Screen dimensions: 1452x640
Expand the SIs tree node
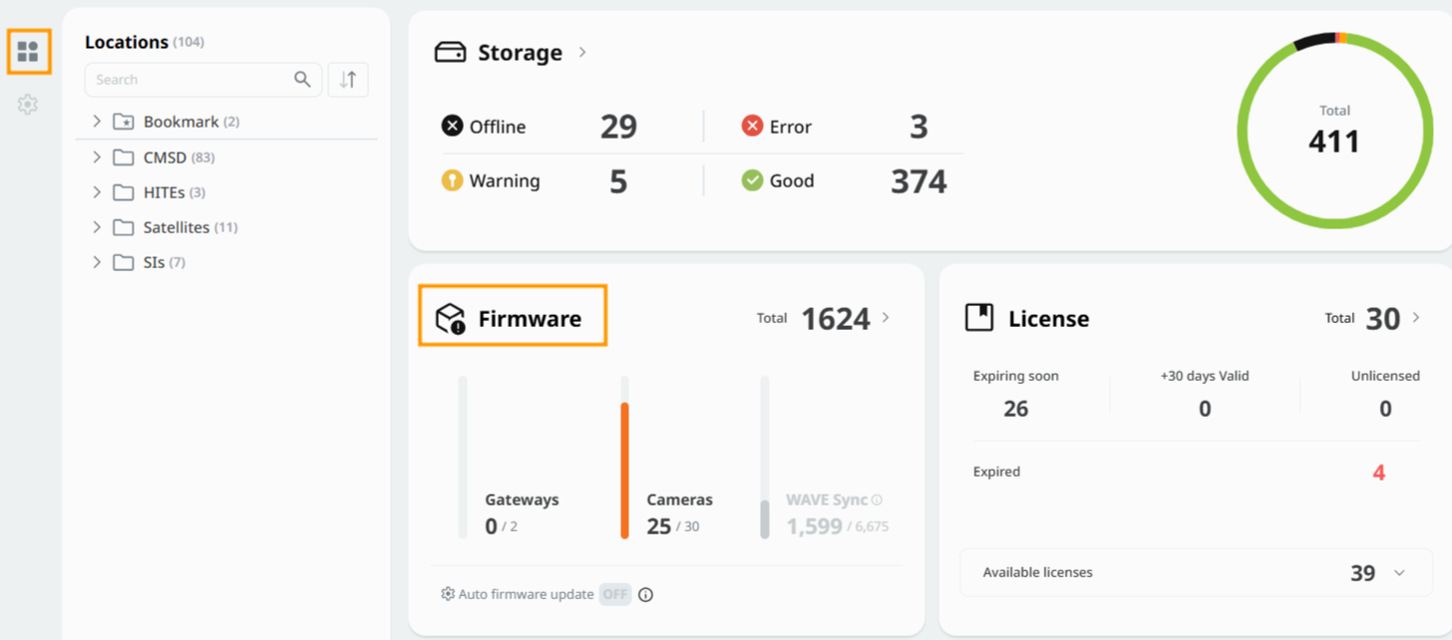coord(97,262)
